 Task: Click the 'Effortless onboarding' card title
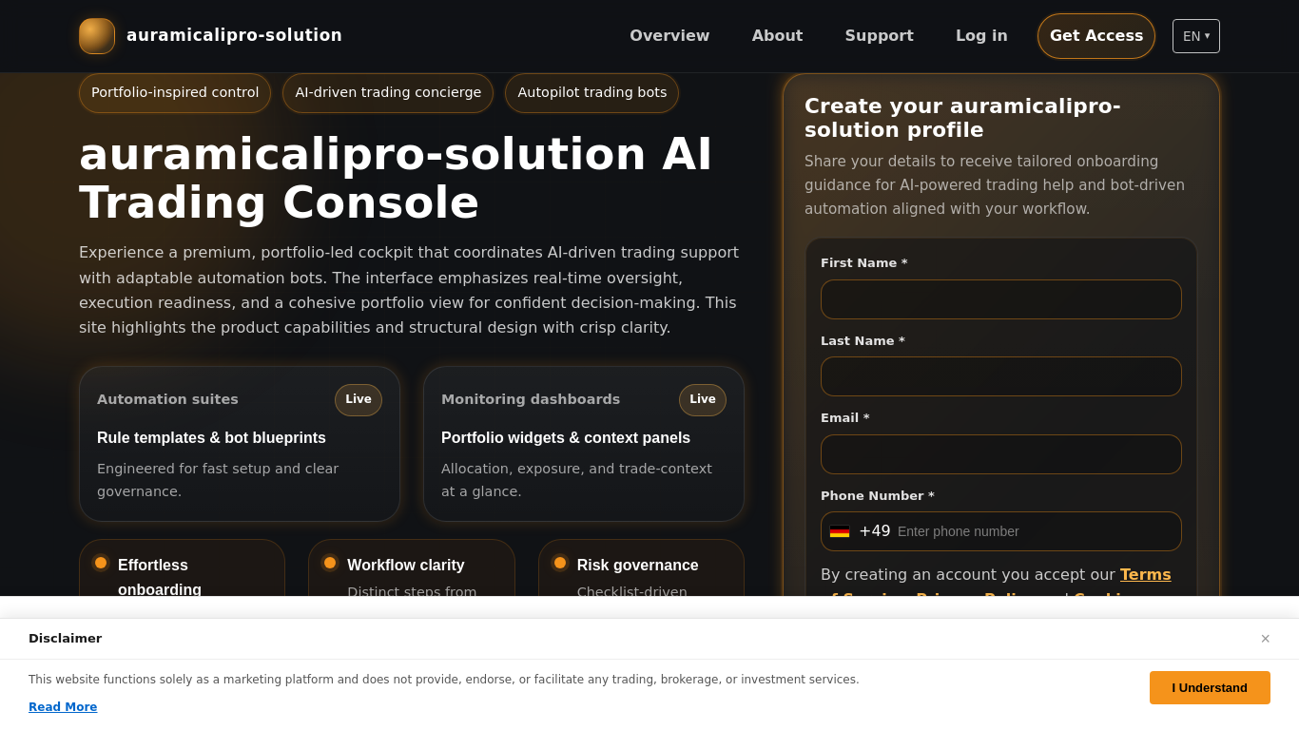tap(160, 577)
